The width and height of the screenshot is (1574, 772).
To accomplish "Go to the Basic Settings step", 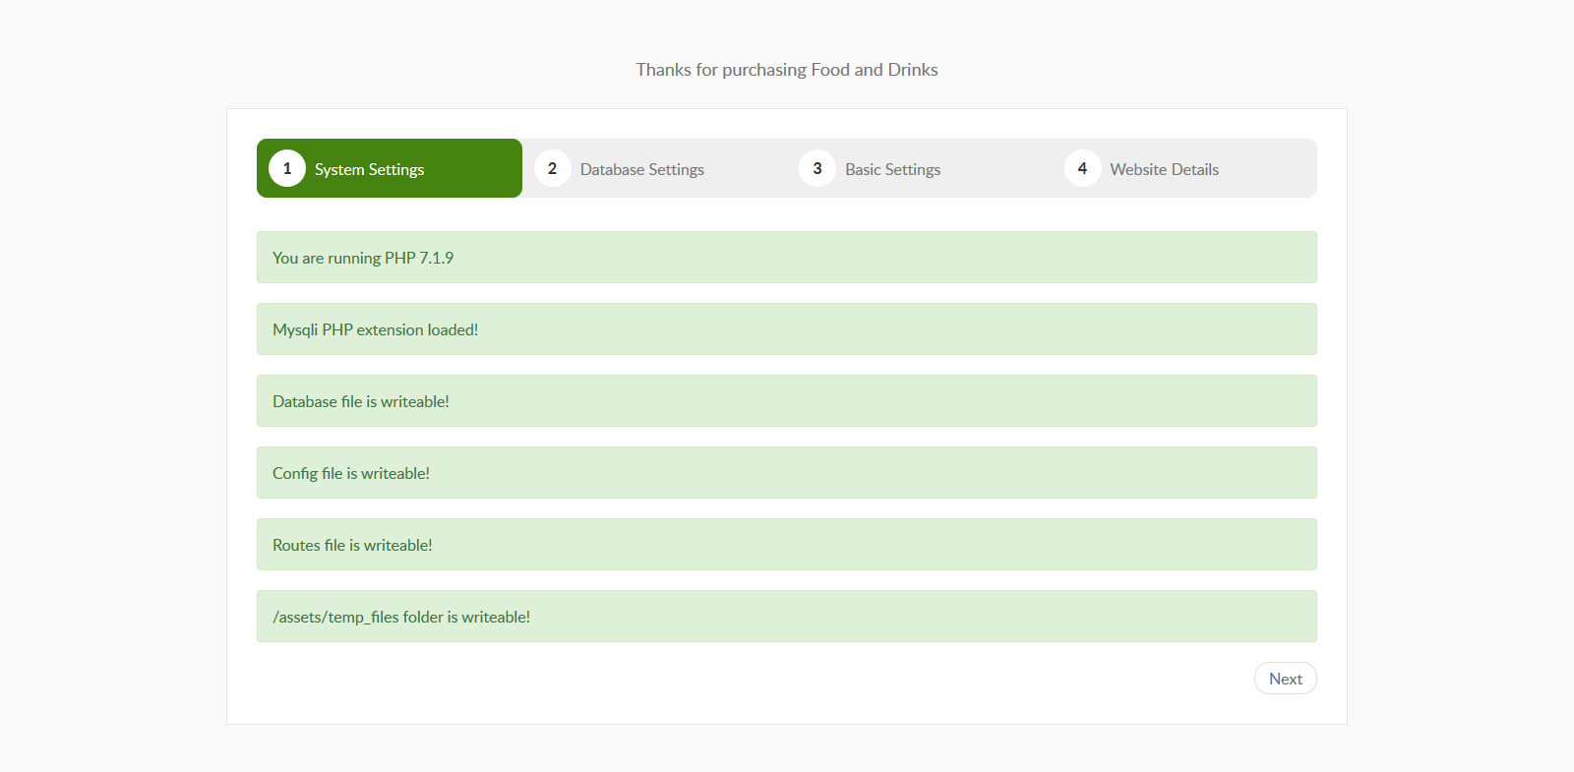I will (x=920, y=168).
